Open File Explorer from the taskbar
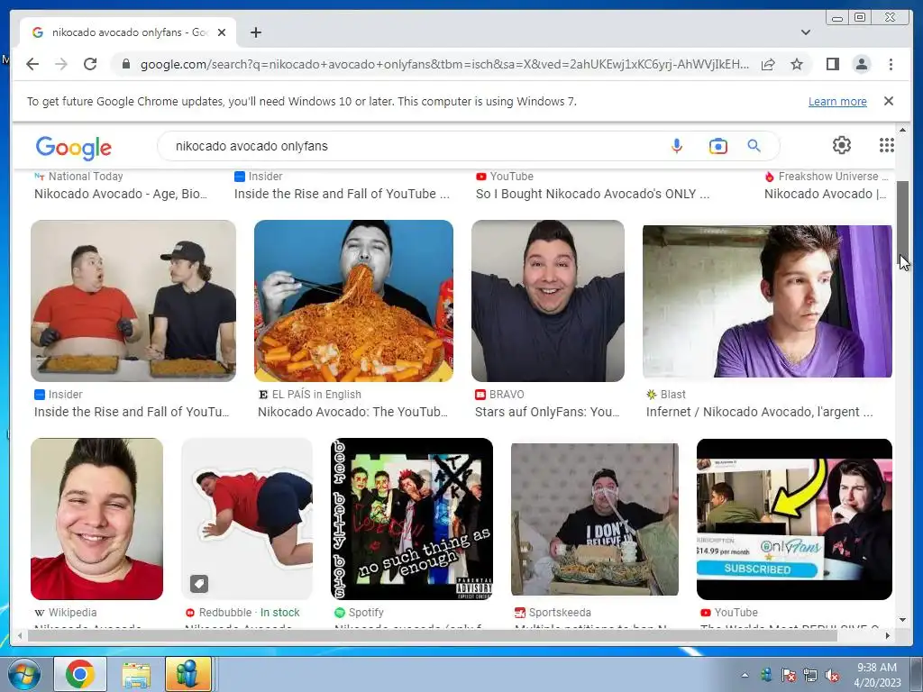This screenshot has width=923, height=692. (136, 674)
